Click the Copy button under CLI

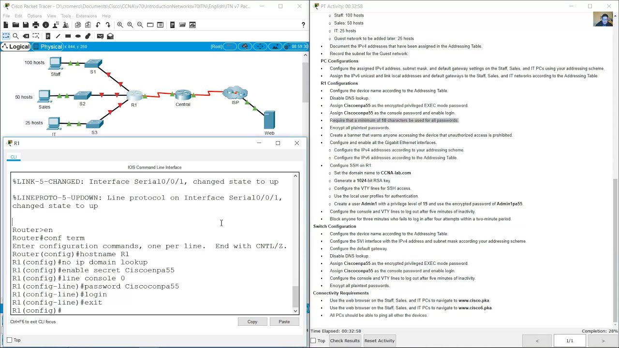252,321
